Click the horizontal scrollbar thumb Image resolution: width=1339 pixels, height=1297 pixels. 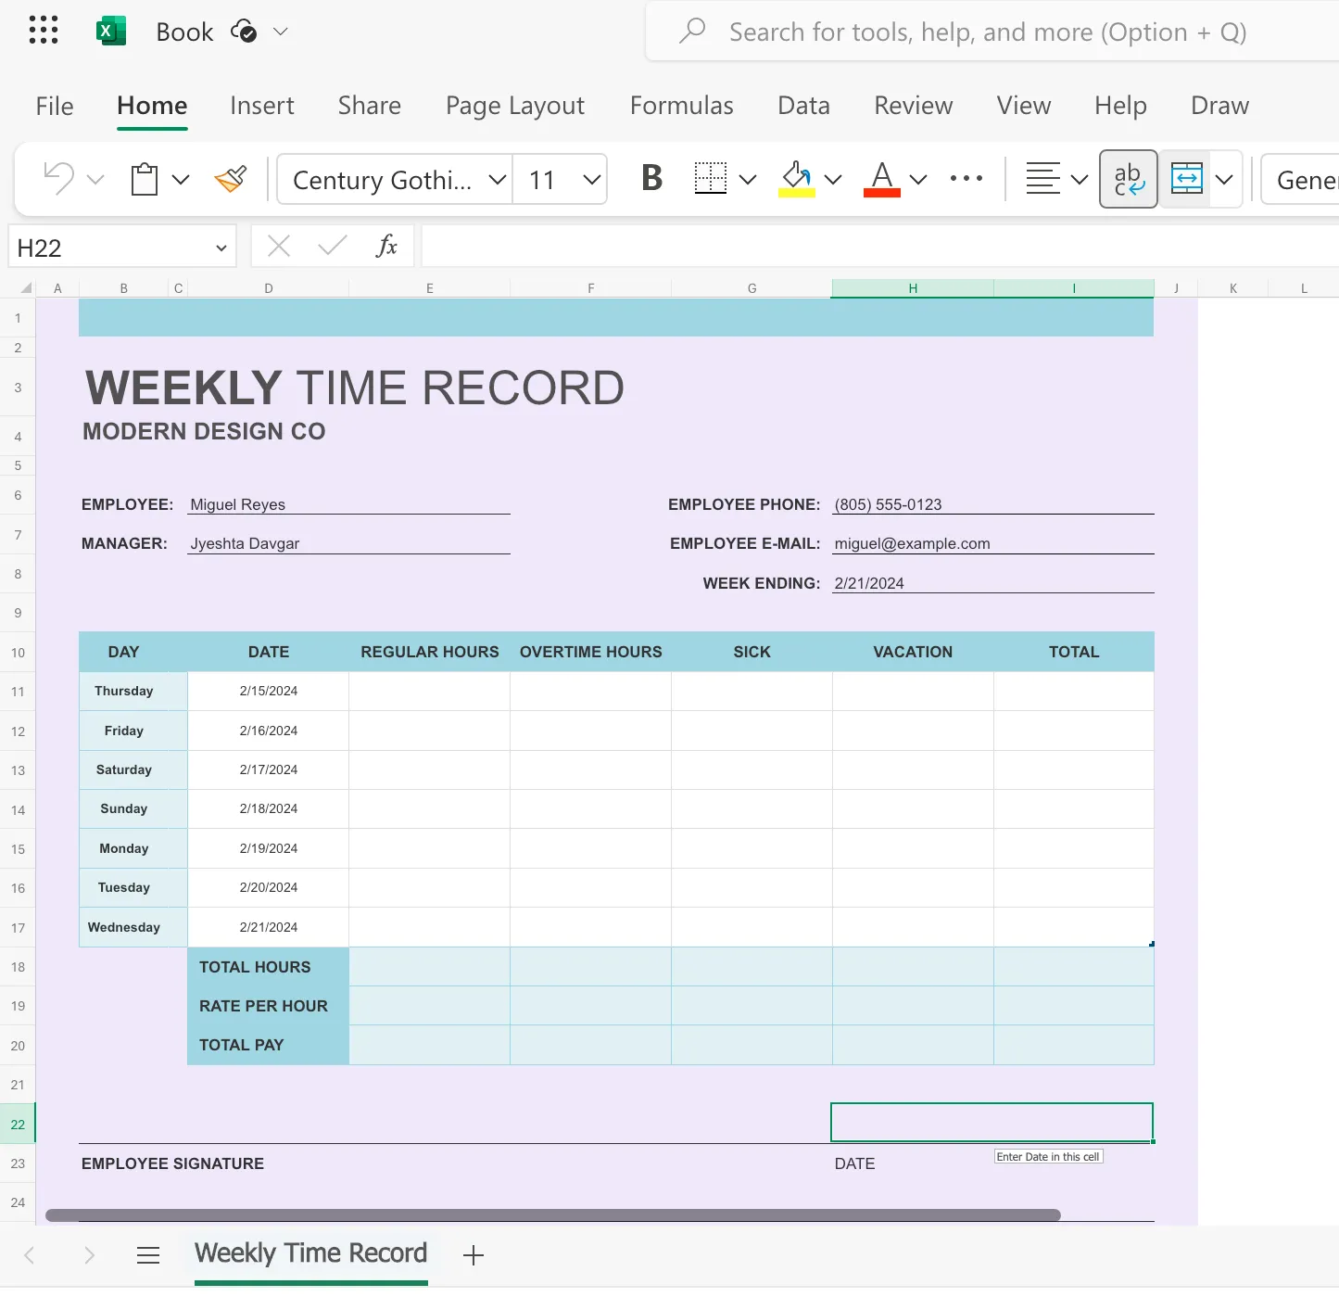pos(553,1214)
